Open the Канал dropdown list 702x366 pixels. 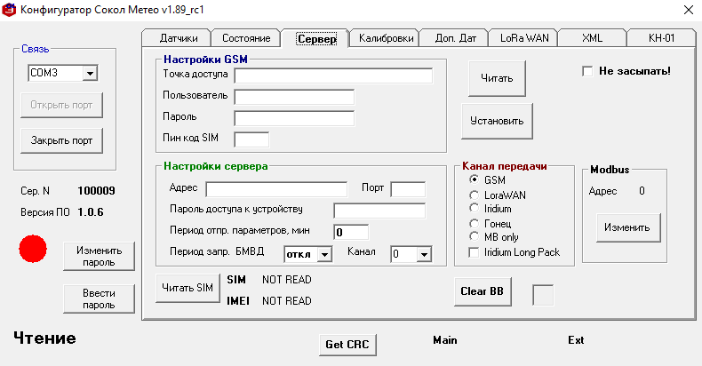point(424,255)
